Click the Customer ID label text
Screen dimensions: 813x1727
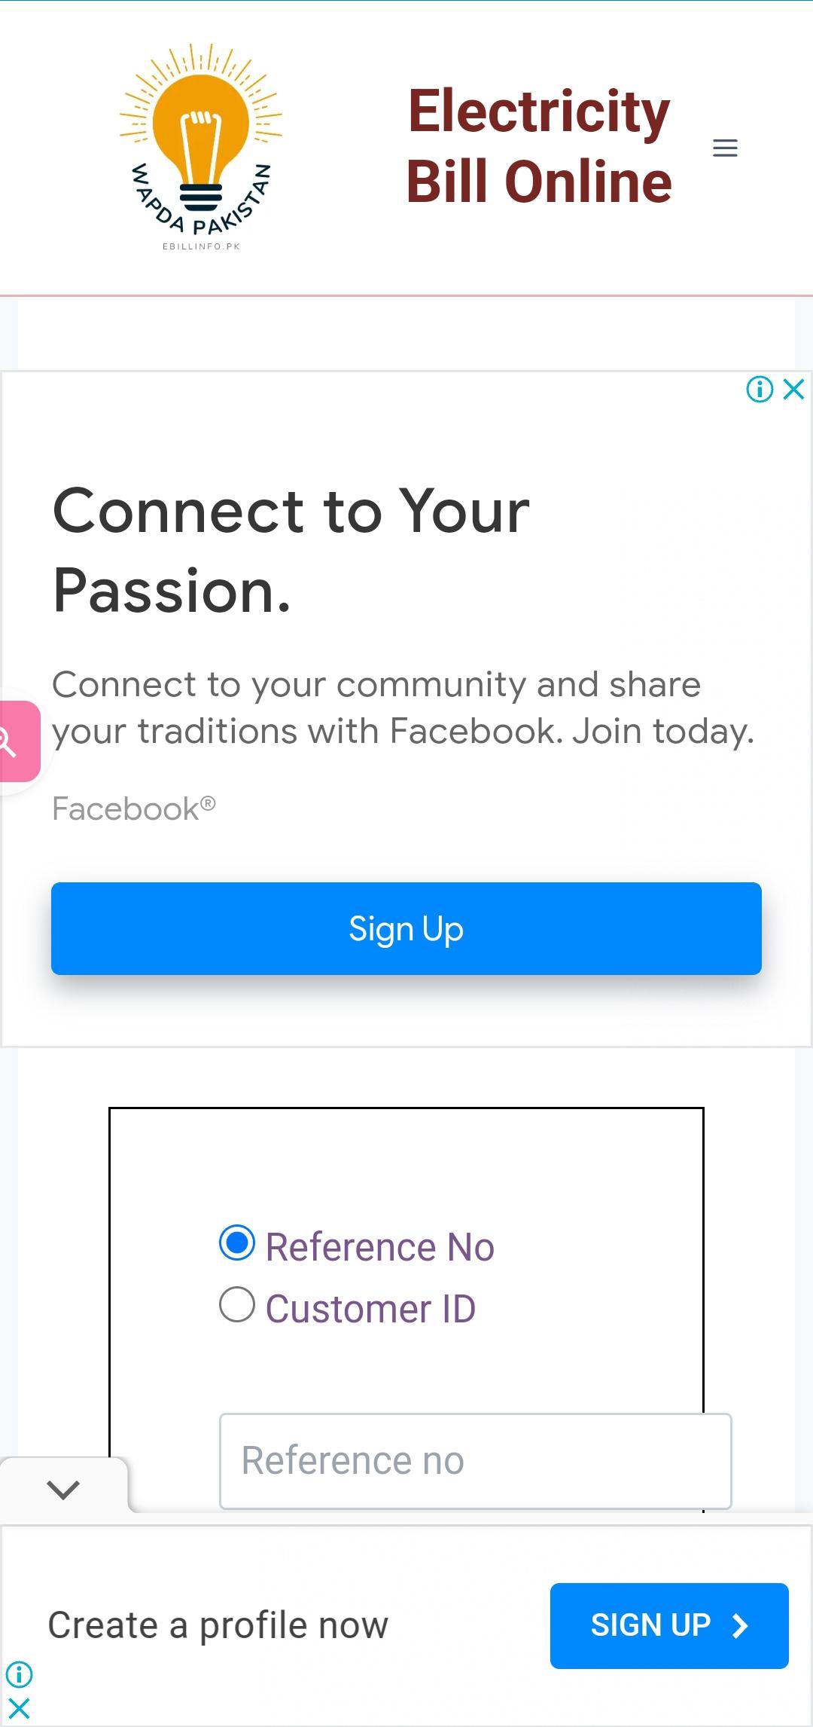[370, 1309]
